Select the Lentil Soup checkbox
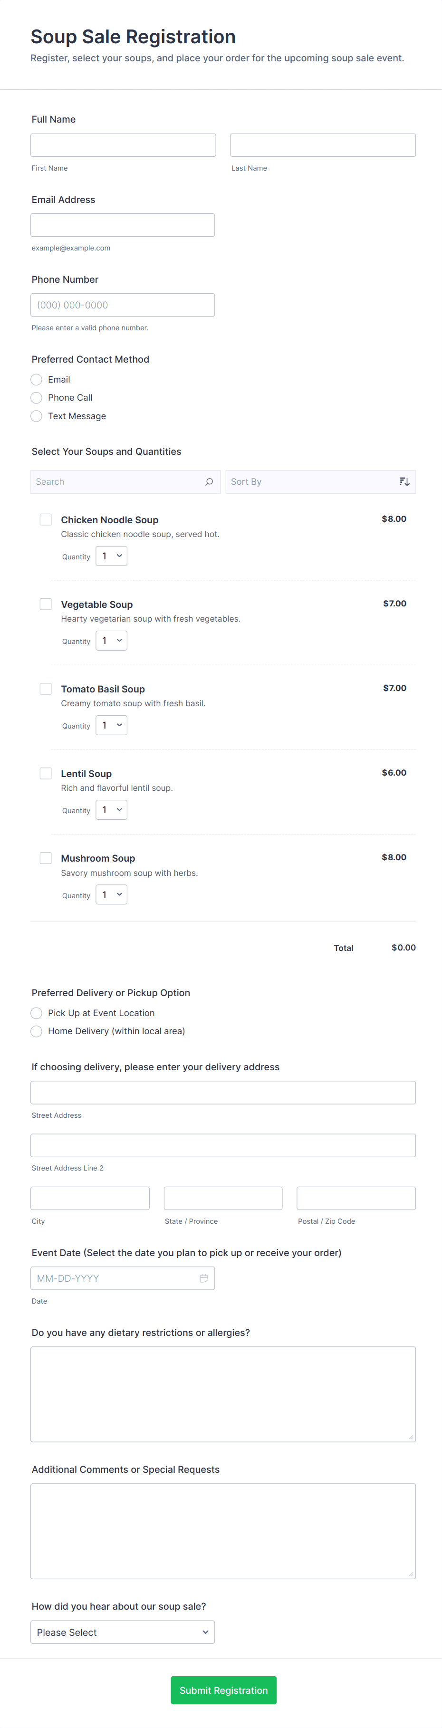 (x=46, y=773)
